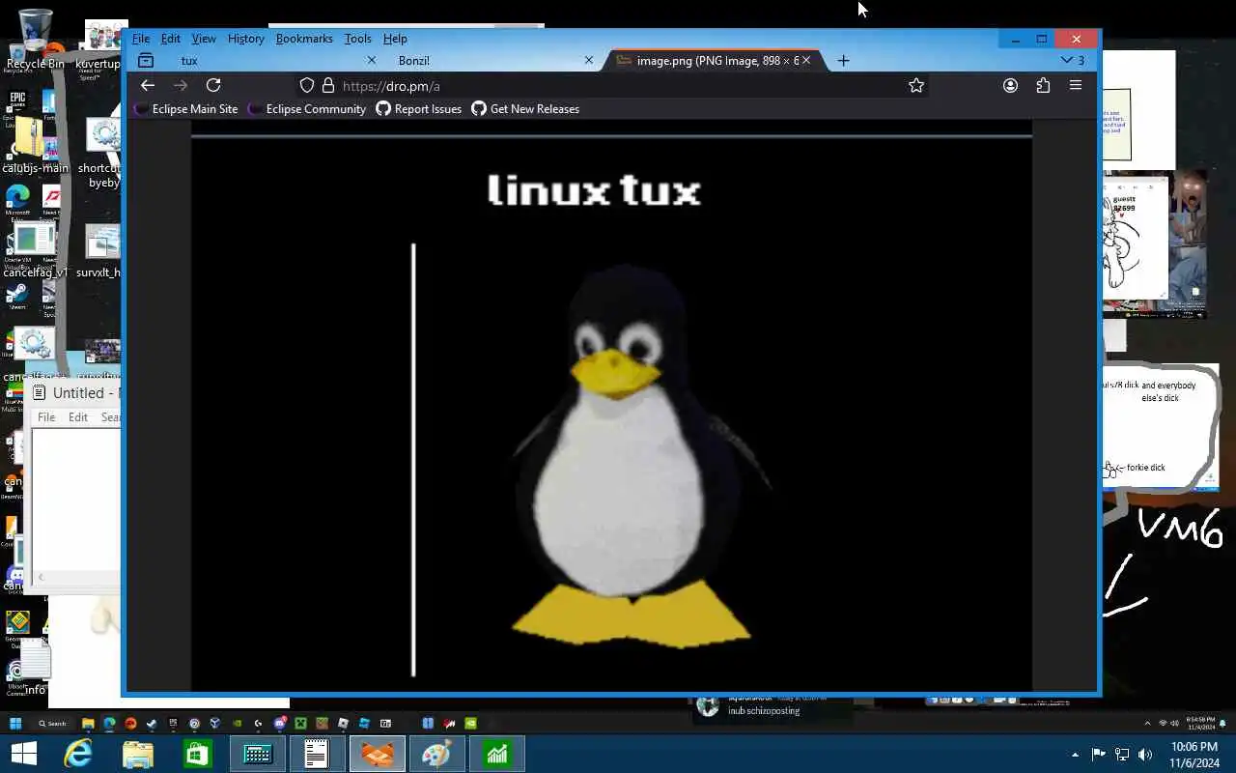Click the 10:06 PM taskbar clock
This screenshot has width=1236, height=773.
click(1194, 755)
